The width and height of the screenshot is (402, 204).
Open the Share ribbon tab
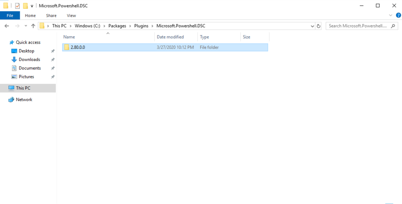[51, 16]
